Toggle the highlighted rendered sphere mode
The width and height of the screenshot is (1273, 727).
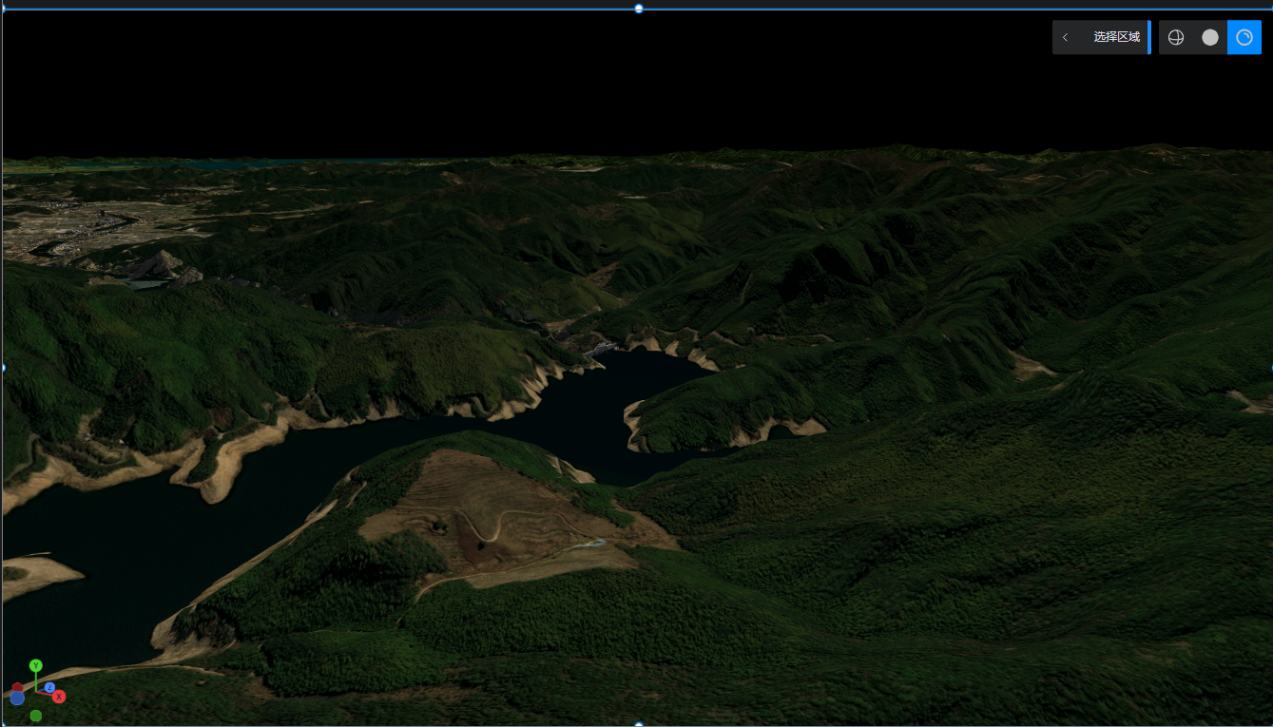[x=1244, y=37]
